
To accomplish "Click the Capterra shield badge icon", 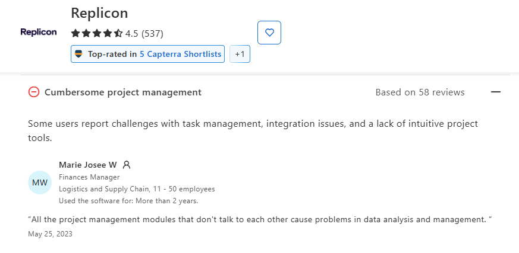I will click(x=79, y=54).
